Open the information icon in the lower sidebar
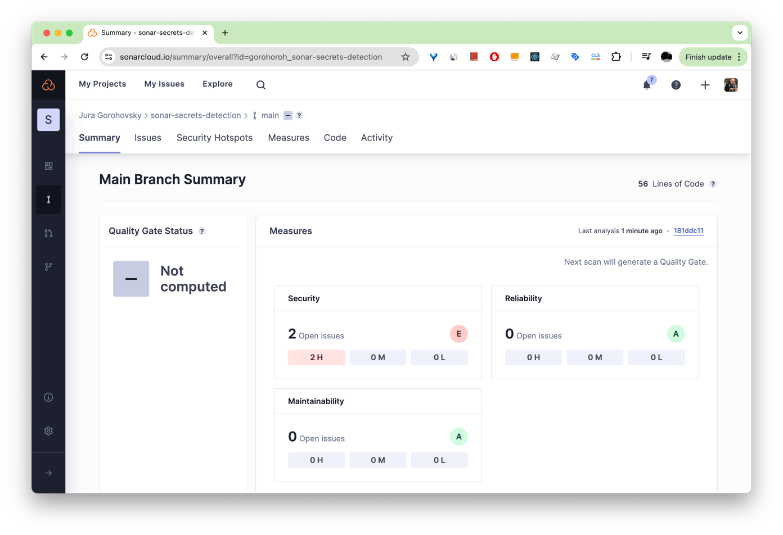 pyautogui.click(x=48, y=397)
